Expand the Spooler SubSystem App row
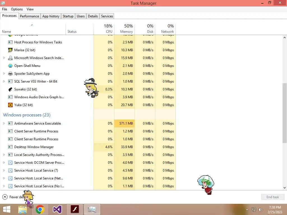The height and width of the screenshot is (215, 287). pos(4,74)
